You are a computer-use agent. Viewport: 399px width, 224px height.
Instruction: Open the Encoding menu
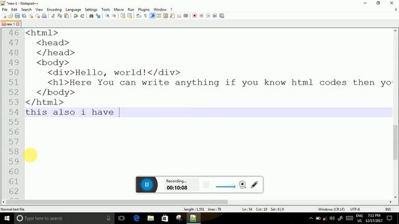(x=54, y=9)
